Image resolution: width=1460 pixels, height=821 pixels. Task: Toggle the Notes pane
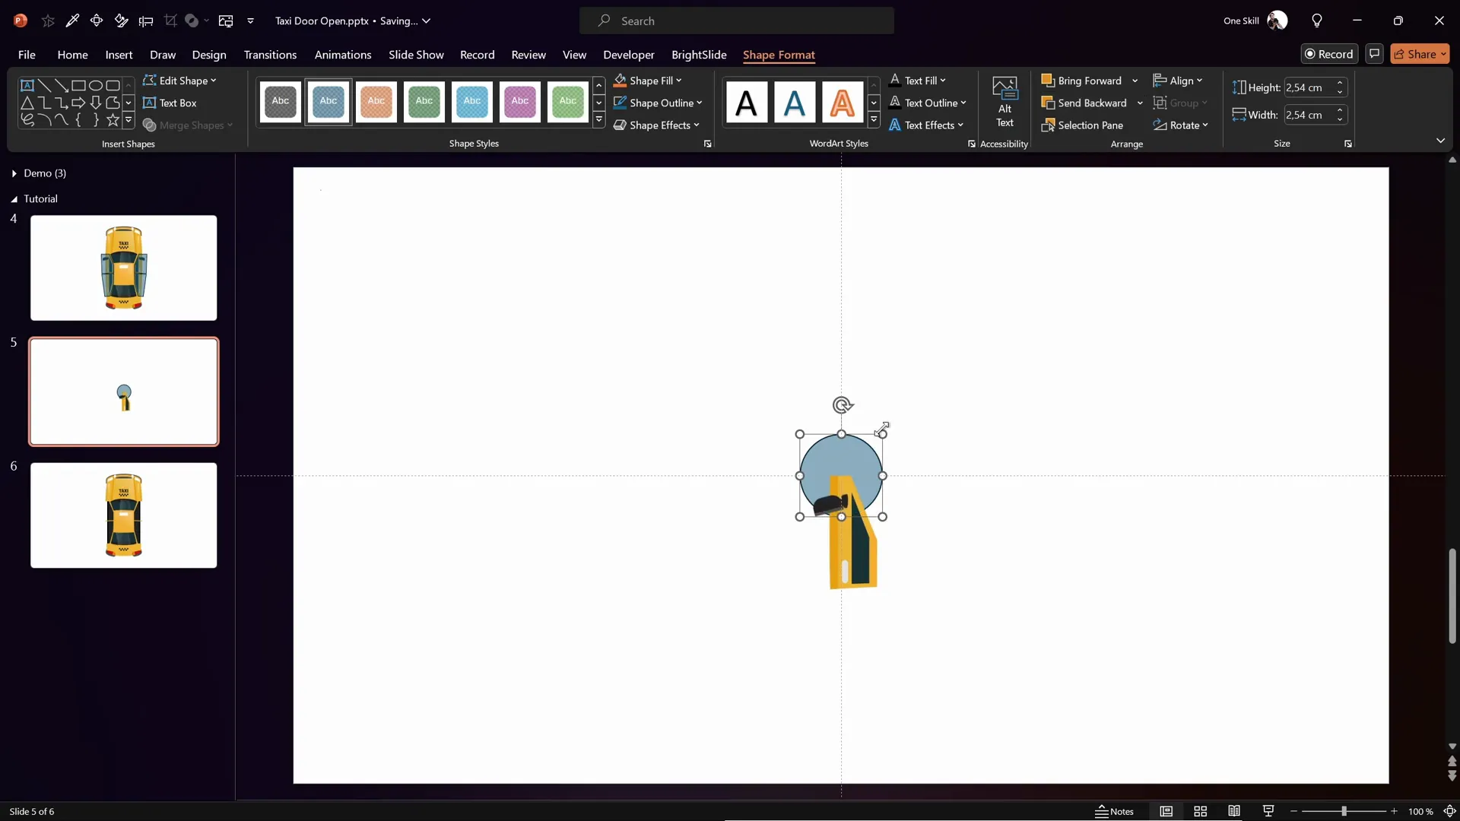pyautogui.click(x=1114, y=811)
